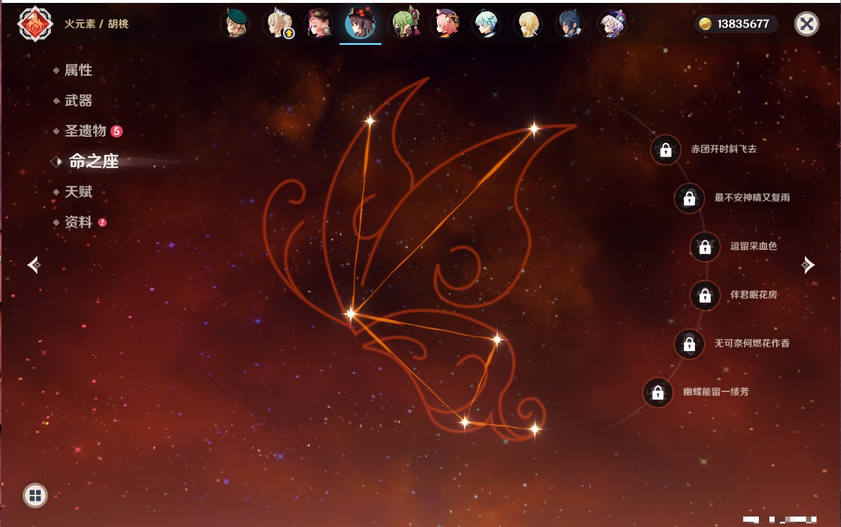Choose the portrait with the yellow upgrade arrow
Screen dimensions: 841x527
click(278, 24)
